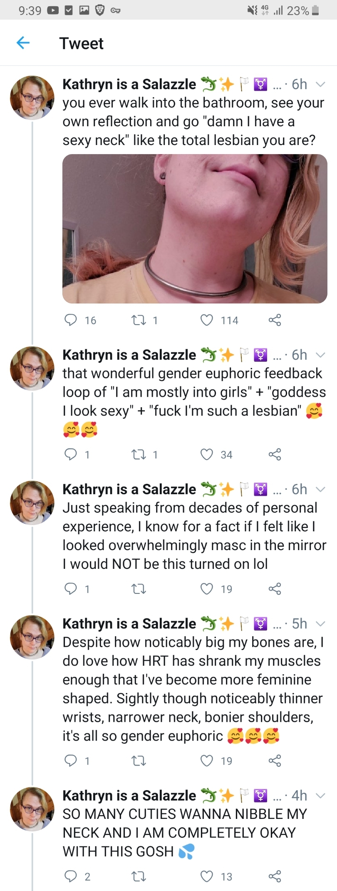Image resolution: width=337 pixels, height=891 pixels.
Task: Reply to the decades of experience tweet
Action: coord(71,588)
